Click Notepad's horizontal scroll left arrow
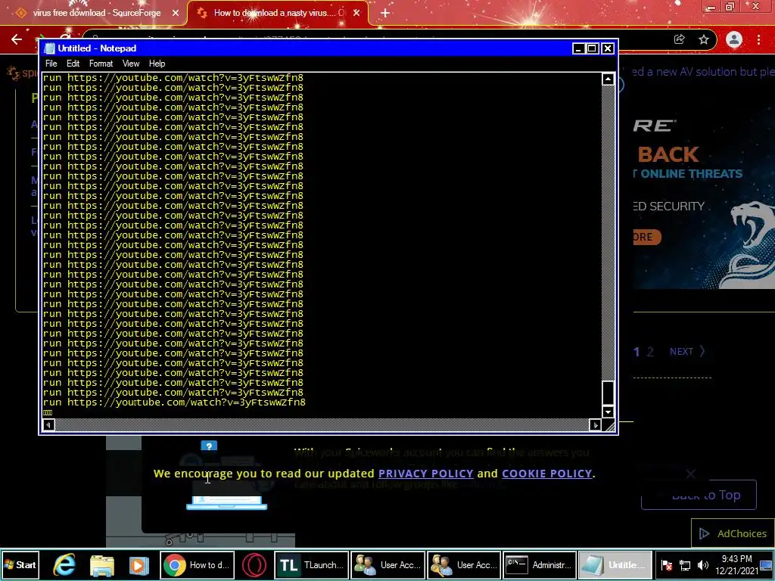Viewport: 775px width, 581px height. click(x=48, y=425)
